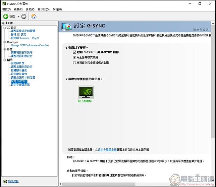Minimize the NVIDIA control panel window

(x=190, y=4)
